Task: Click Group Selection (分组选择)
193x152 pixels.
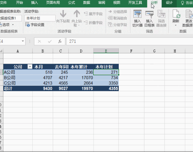Action: [x=118, y=12]
